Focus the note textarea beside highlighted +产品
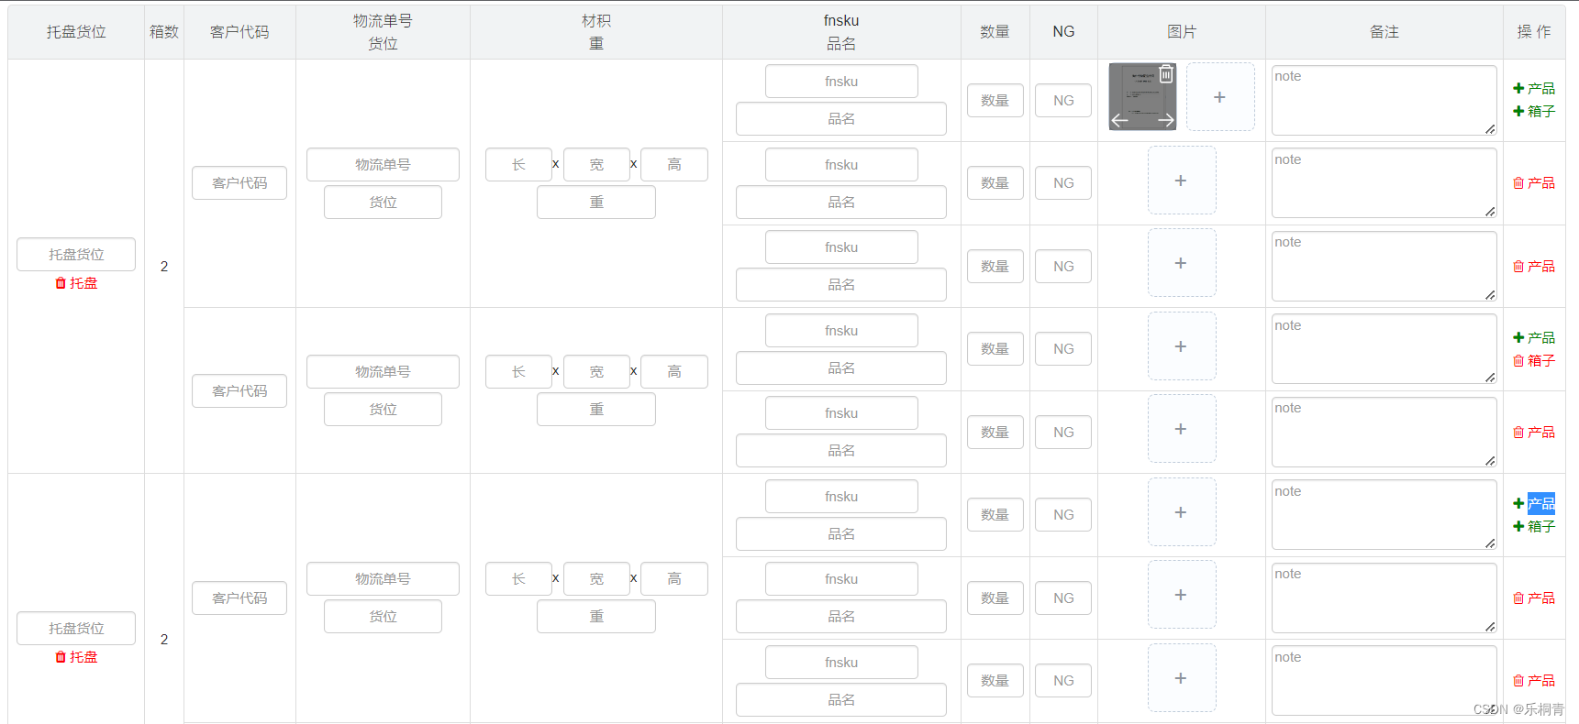The image size is (1579, 724). (x=1384, y=515)
